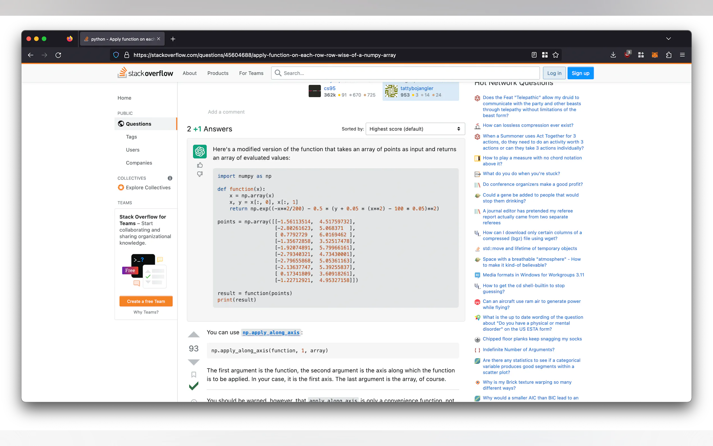Downvote the answer with score 93
713x446 pixels.
click(194, 362)
